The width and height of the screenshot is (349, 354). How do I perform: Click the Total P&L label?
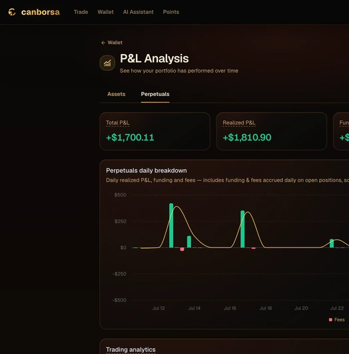tap(117, 122)
